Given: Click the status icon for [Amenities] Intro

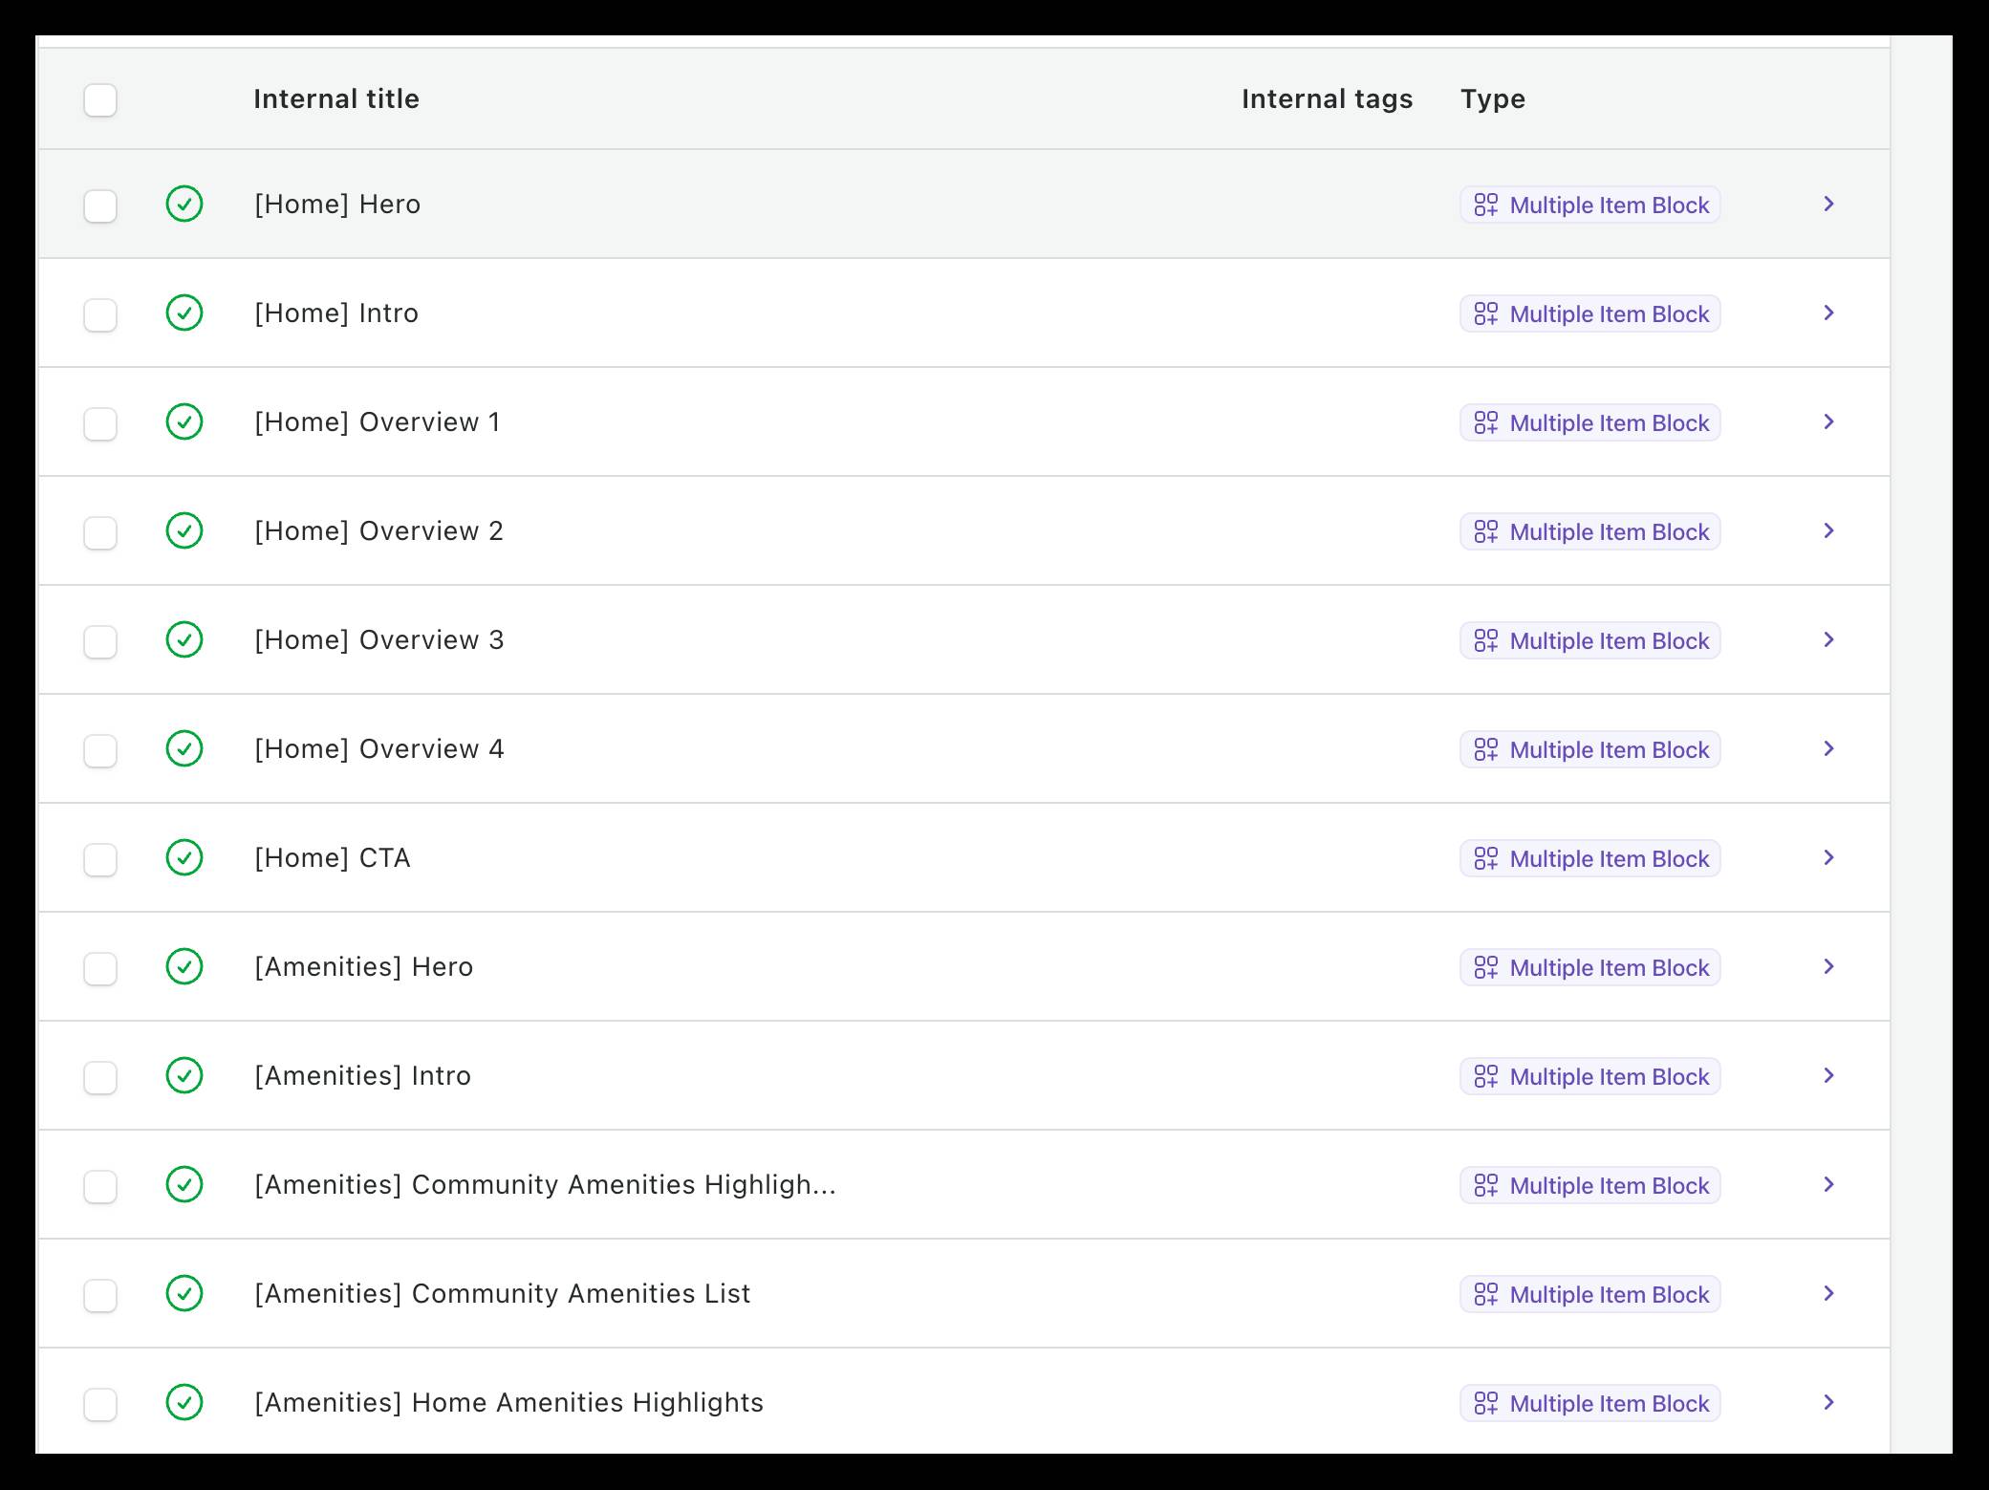Looking at the screenshot, I should pos(184,1075).
